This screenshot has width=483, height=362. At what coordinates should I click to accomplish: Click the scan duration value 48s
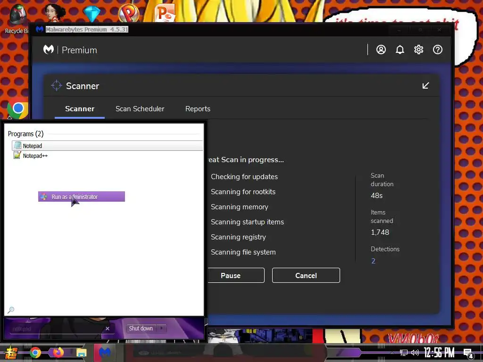[376, 196]
